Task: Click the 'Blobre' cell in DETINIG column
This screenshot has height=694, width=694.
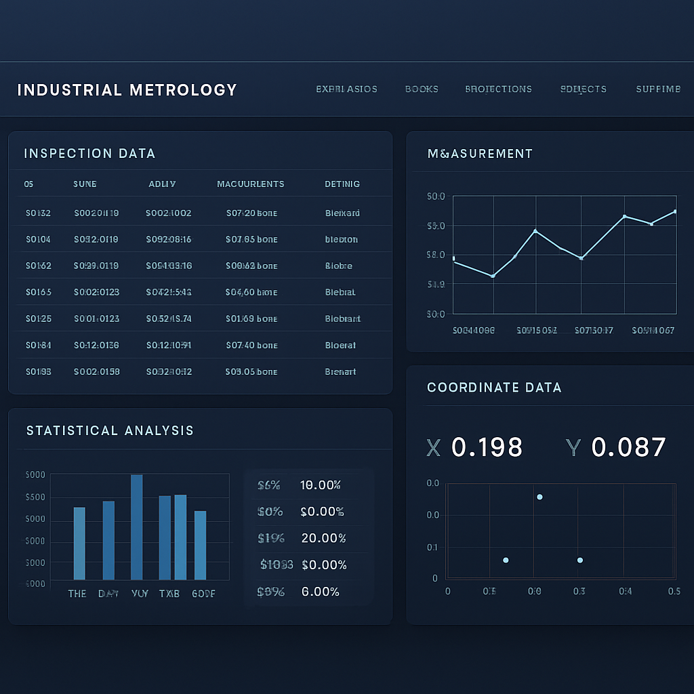Action: 339,266
